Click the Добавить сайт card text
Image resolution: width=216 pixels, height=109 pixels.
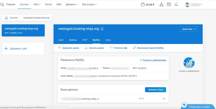pyautogui.click(x=19, y=49)
